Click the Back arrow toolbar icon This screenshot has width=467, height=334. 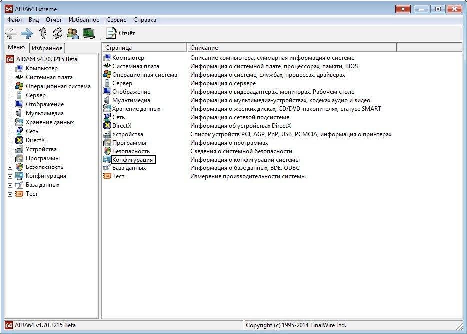pos(11,33)
